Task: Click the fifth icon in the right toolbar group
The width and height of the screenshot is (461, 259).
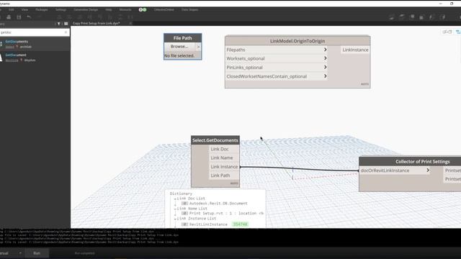Action: (x=432, y=17)
